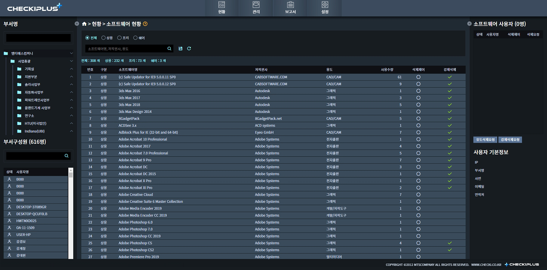Image resolution: width=547 pixels, height=270 pixels.
Task: Click folder icon of 엠티에스컴퍼니
Action: [6, 53]
